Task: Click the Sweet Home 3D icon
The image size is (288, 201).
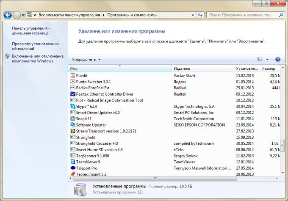Action: [x=73, y=149]
